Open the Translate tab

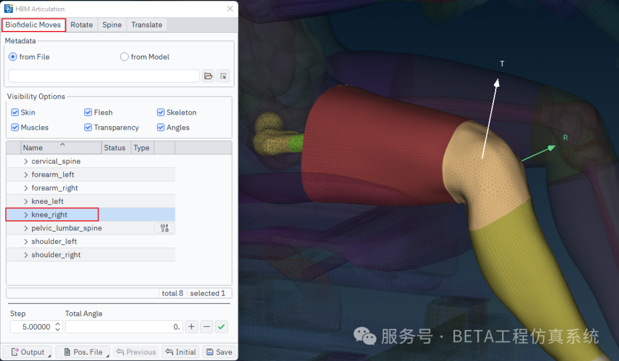[147, 25]
